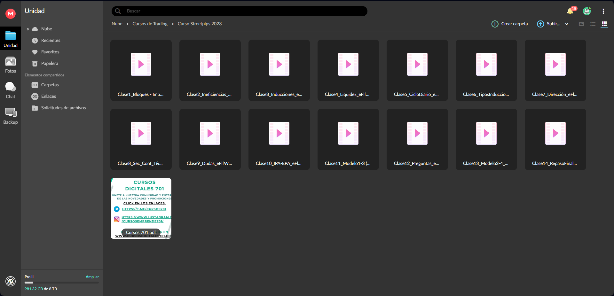Screen dimensions: 614x296
Task: Open Backup in the left rail
Action: click(11, 116)
